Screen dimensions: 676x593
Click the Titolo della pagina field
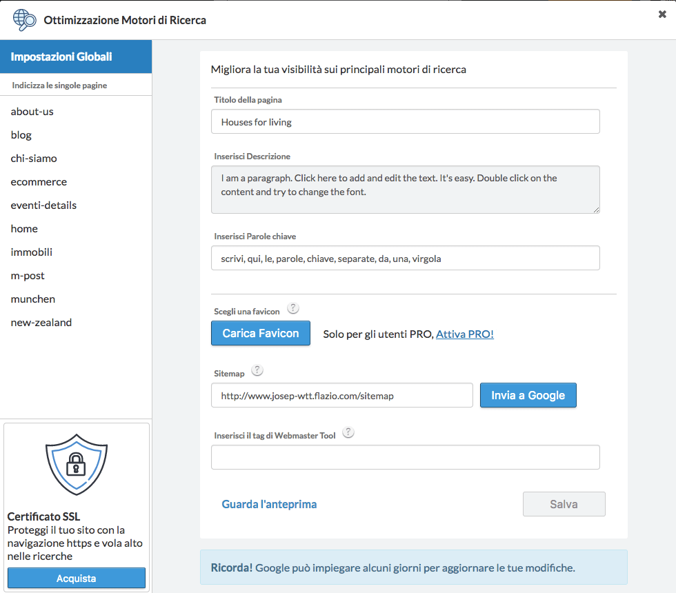point(406,121)
